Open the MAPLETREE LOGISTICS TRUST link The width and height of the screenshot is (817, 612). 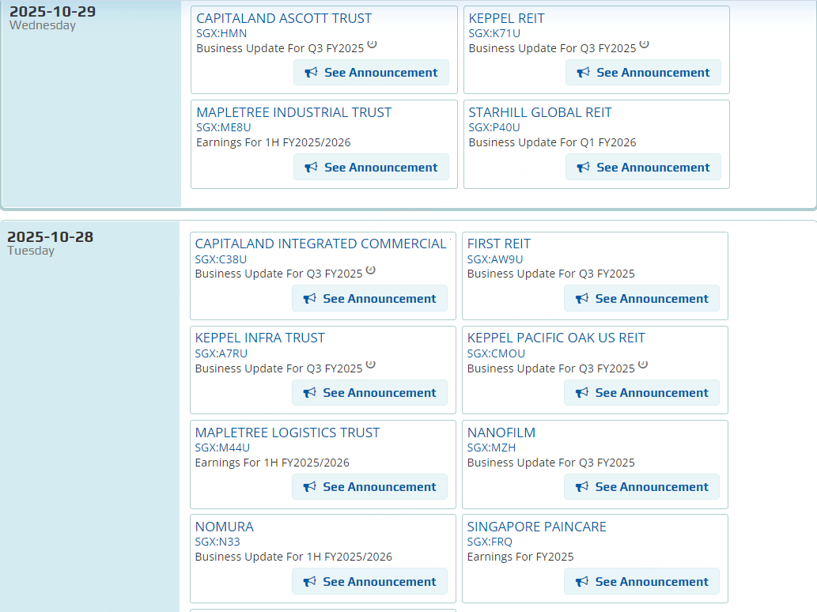287,433
